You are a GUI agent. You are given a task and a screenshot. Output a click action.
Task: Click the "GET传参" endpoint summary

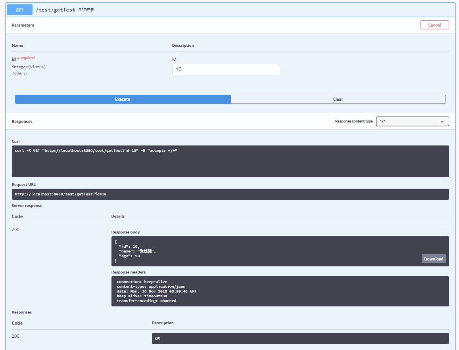point(86,10)
